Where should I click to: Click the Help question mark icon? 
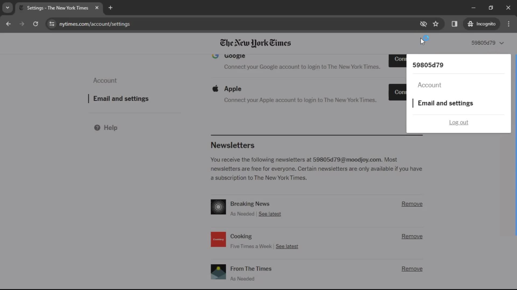coord(97,128)
